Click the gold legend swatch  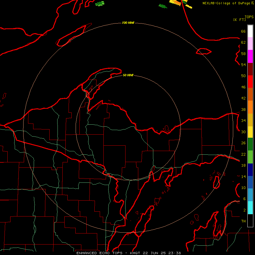pos(250,120)
